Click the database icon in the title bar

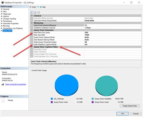(x=3, y=2)
